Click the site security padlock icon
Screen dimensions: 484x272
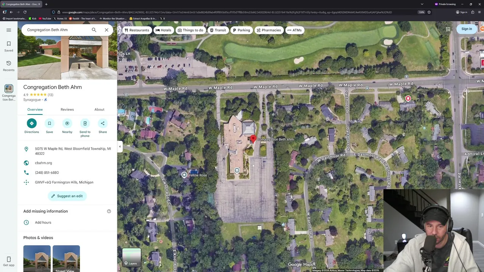coord(59,12)
